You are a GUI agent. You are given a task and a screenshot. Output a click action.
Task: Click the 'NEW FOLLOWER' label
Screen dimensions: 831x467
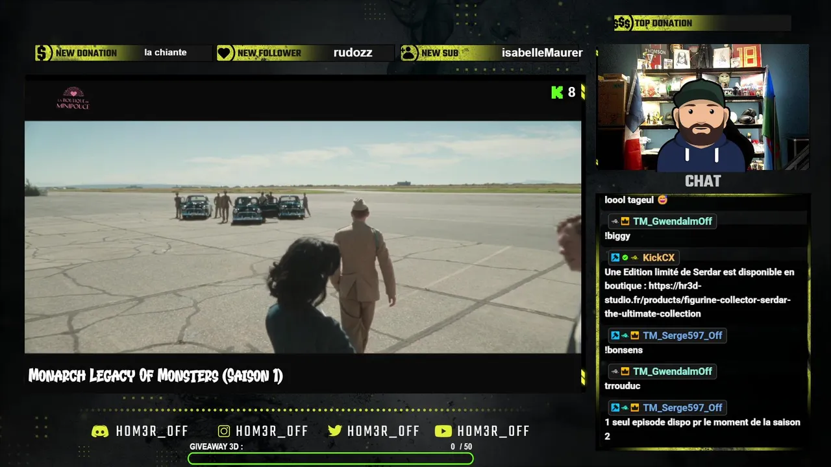(x=269, y=53)
